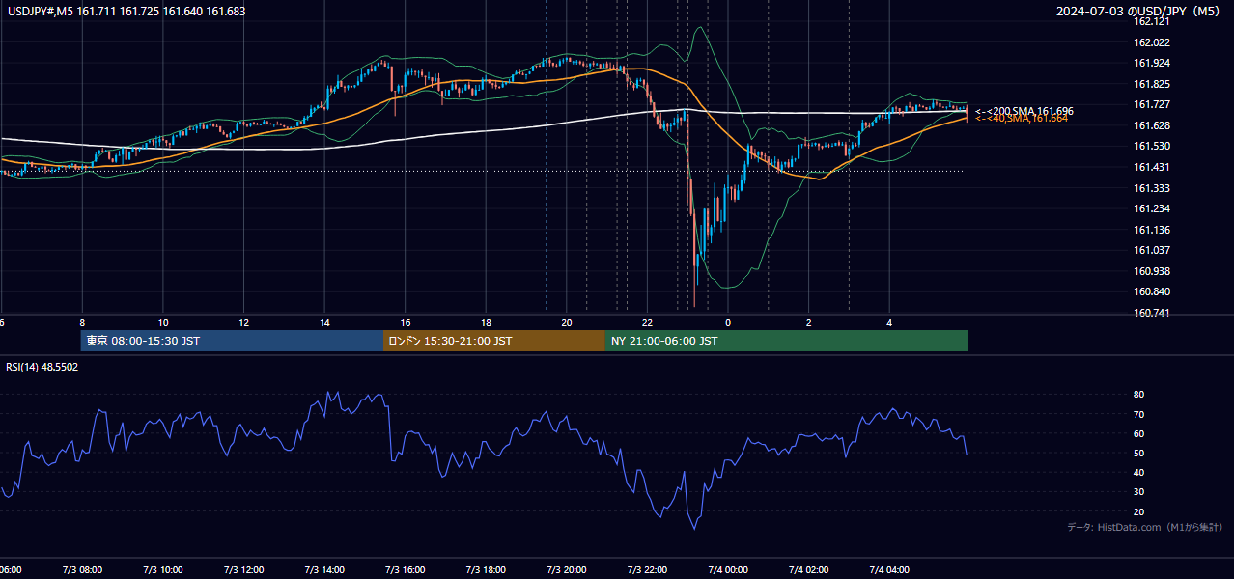The image size is (1234, 579).
Task: Click price axis value 161.825
Action: (1151, 84)
